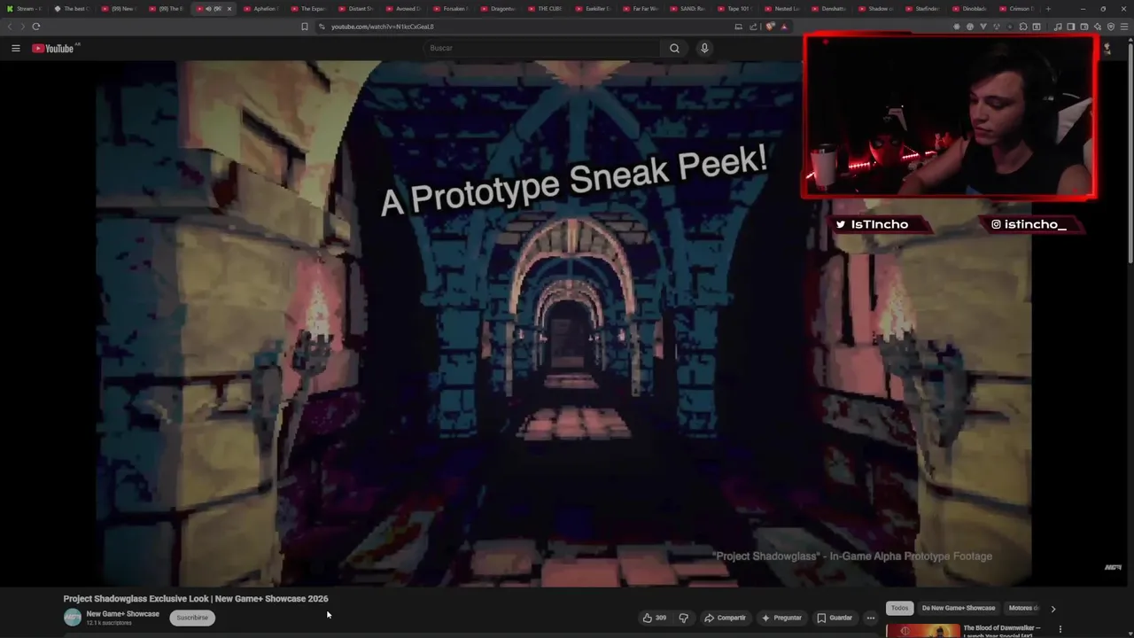Share page via address bar share icon

753,27
